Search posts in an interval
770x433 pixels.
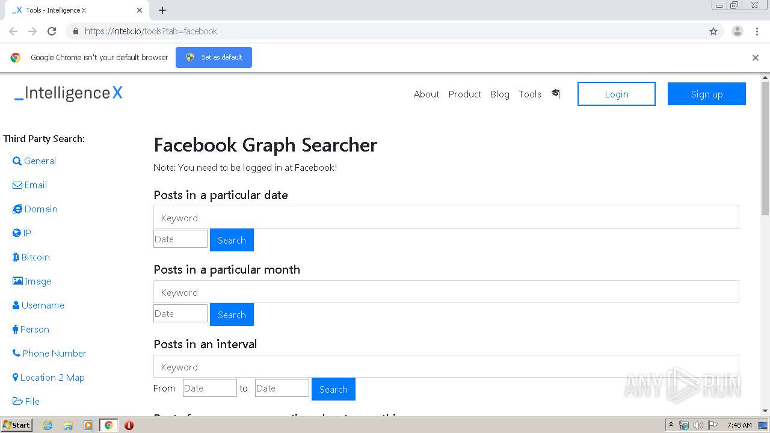coord(333,389)
